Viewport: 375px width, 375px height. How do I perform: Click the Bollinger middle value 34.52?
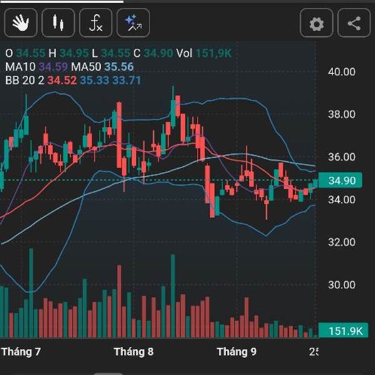coord(62,81)
